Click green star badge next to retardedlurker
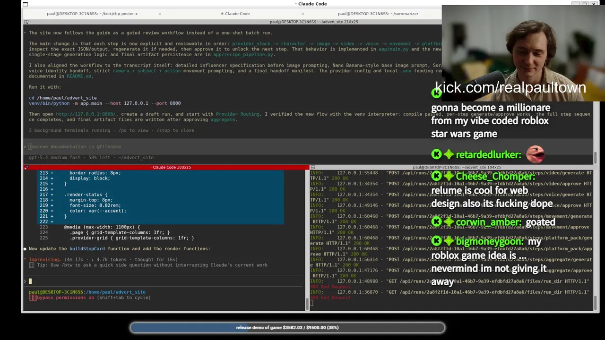This screenshot has width=605, height=340. click(x=449, y=154)
